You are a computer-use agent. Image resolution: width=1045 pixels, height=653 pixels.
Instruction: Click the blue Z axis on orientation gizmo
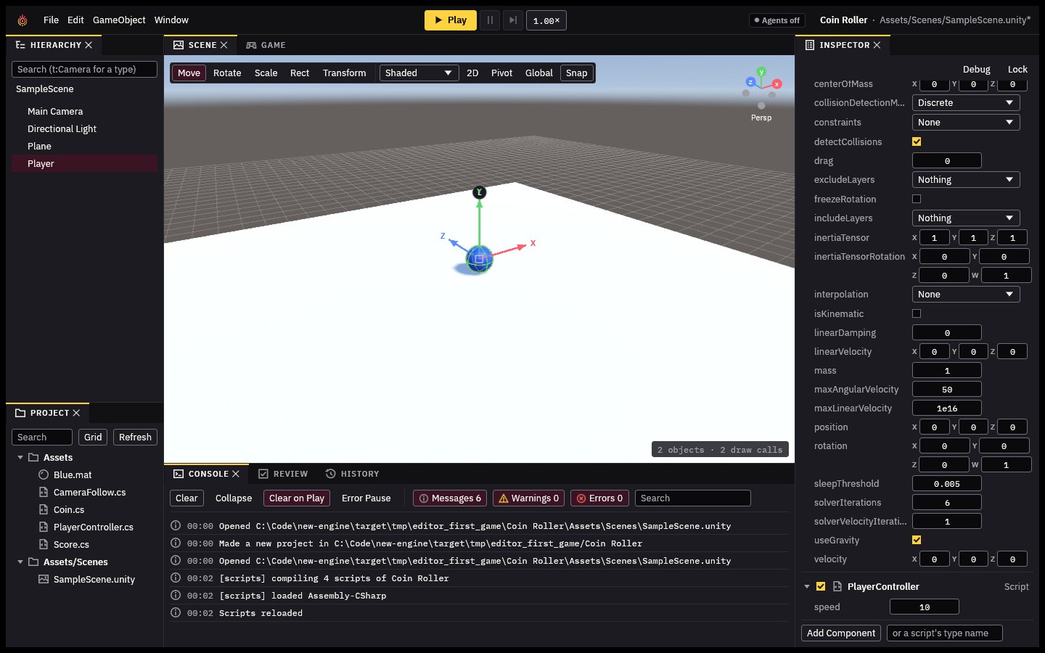750,82
